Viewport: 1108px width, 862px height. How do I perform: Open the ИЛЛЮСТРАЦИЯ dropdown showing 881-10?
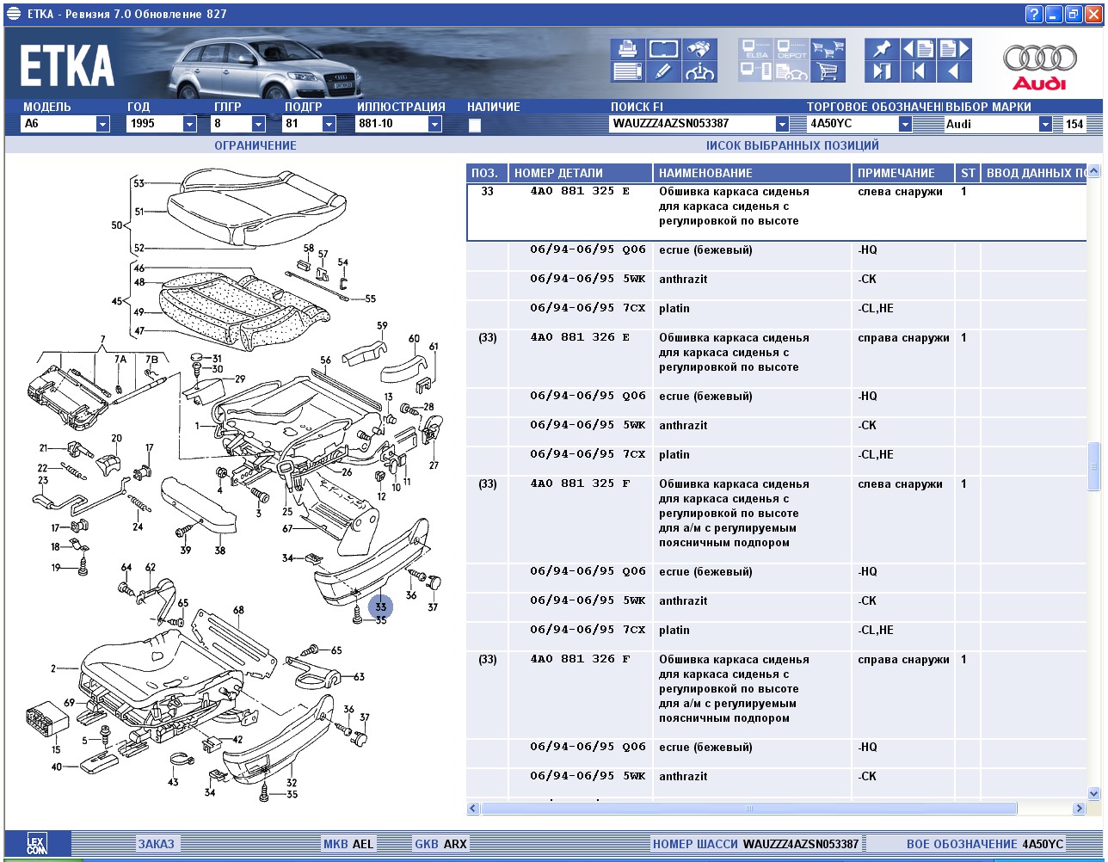click(434, 124)
